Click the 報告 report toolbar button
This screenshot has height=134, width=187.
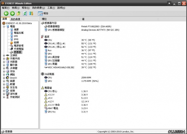point(43,13)
